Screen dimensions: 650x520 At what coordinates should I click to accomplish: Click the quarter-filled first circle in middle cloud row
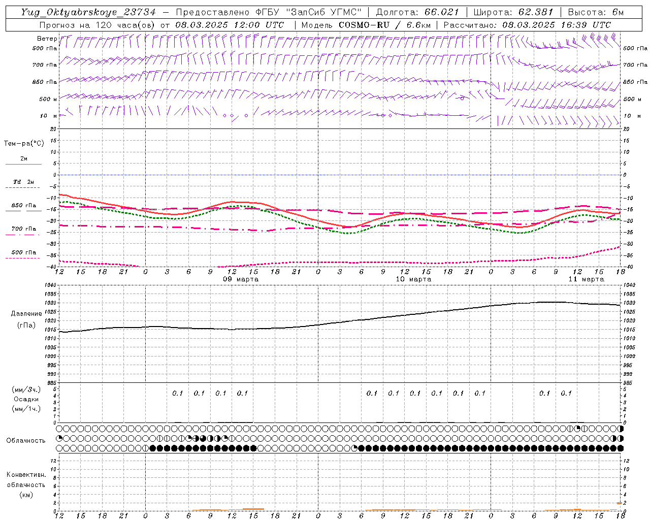coord(59,438)
